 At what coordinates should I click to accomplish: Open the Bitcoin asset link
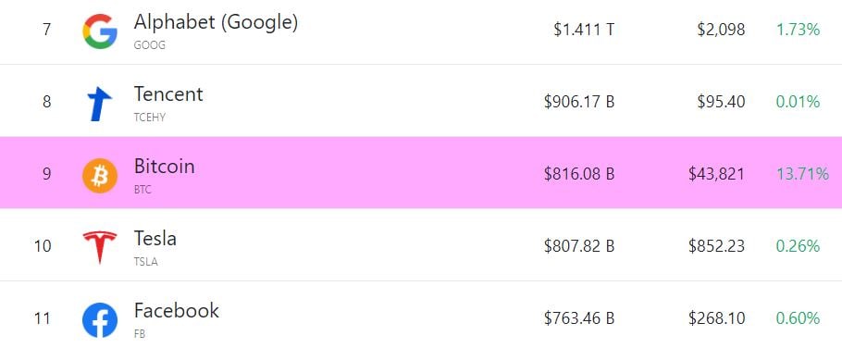pos(164,166)
